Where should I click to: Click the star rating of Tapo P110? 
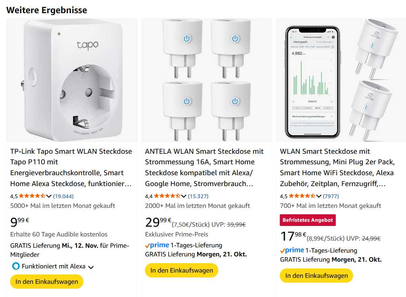point(32,196)
